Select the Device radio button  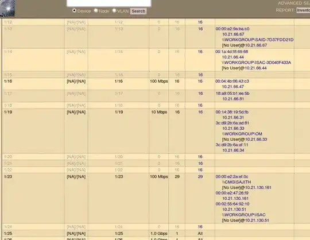74,10
